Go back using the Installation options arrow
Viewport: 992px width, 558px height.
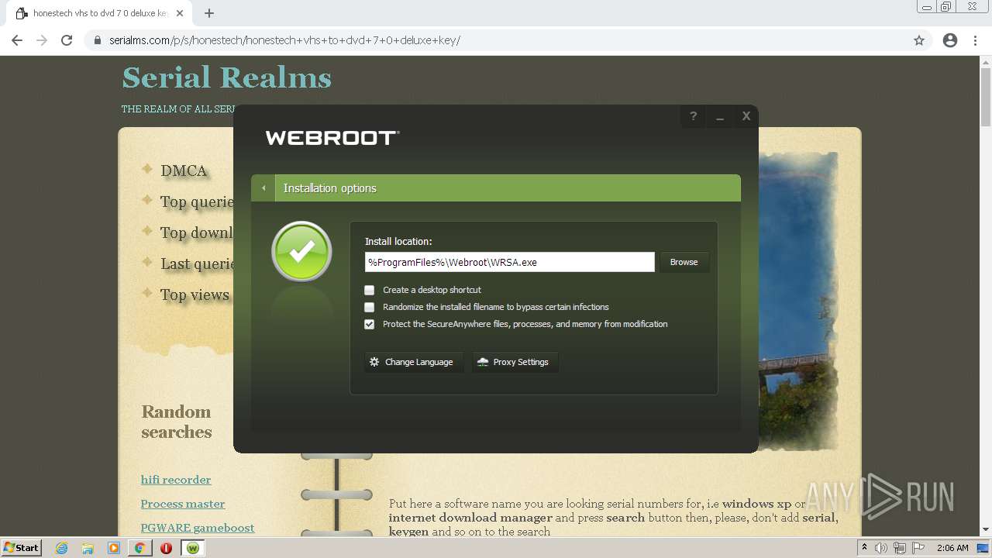[x=263, y=188]
